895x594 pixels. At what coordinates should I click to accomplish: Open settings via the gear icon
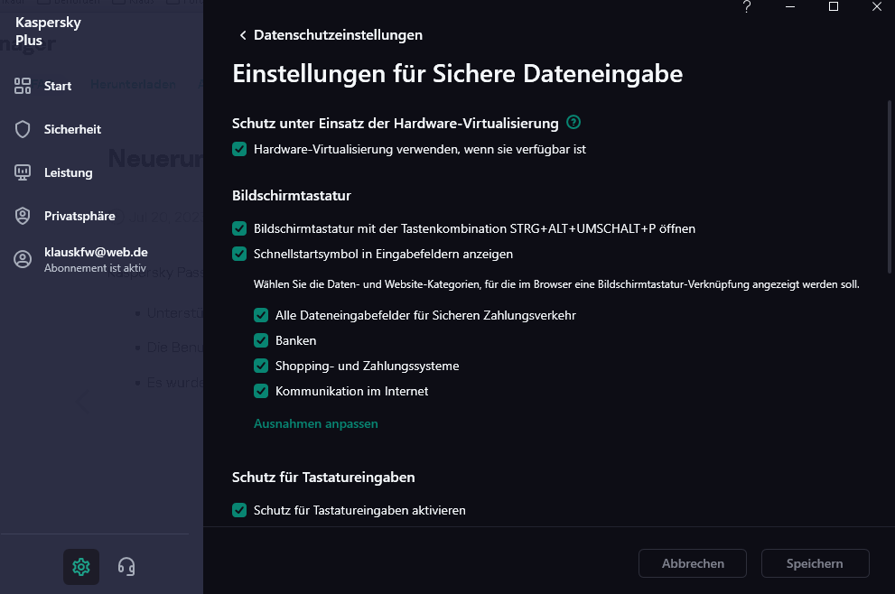click(x=81, y=566)
